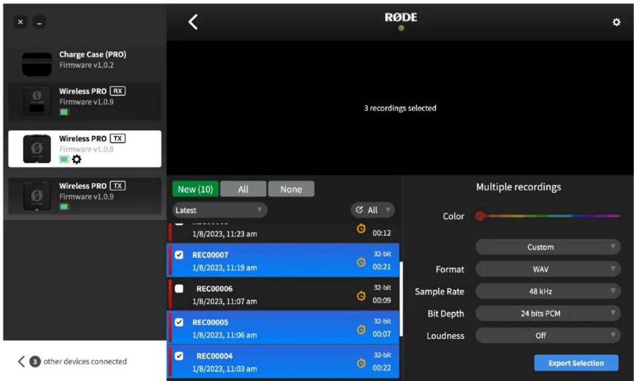Click Export Selection button
634x381 pixels.
(576, 363)
